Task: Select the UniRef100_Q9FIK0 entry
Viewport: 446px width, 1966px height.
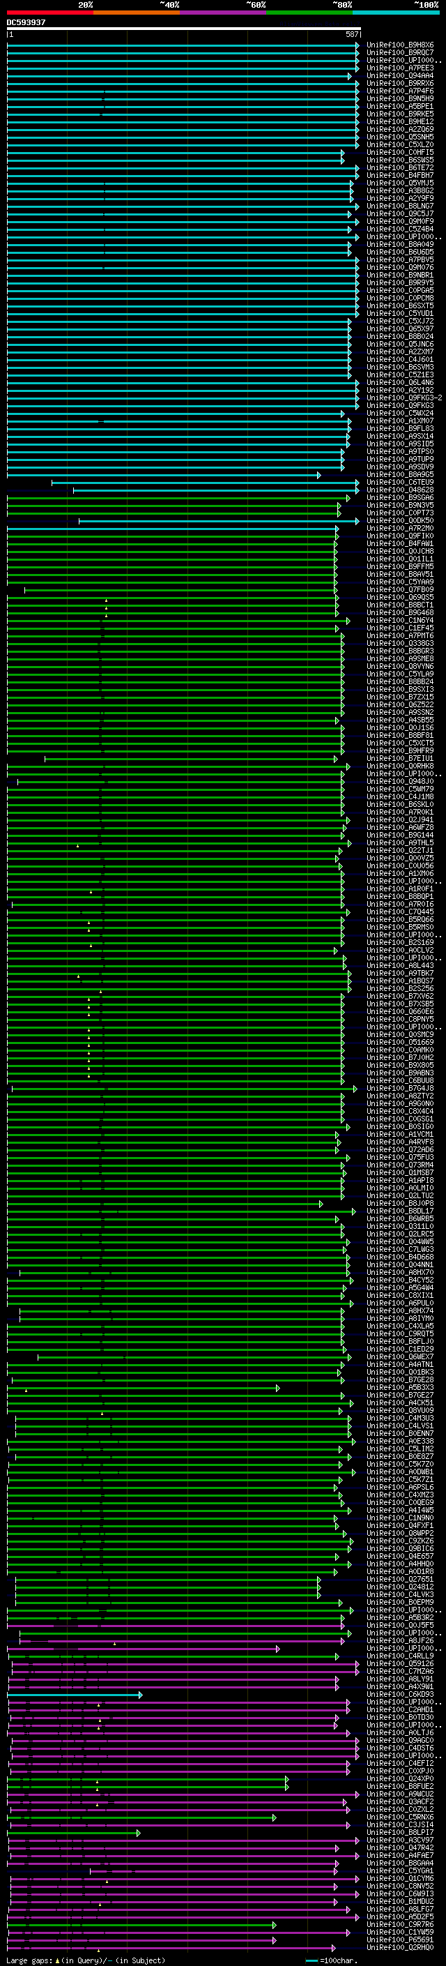Action: (x=400, y=536)
